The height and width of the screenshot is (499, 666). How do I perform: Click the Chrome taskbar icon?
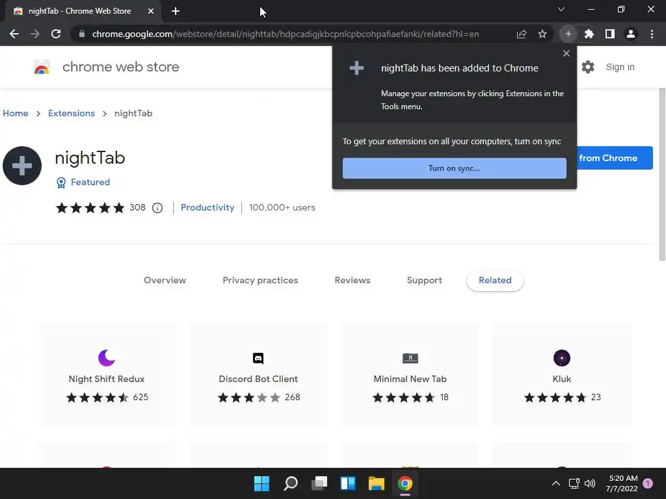405,483
